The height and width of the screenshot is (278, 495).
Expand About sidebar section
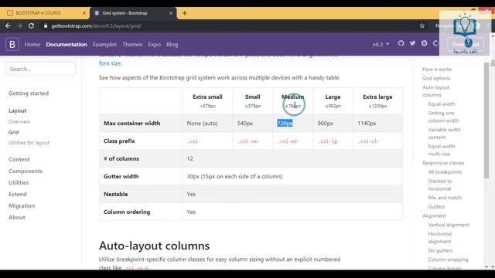pyautogui.click(x=17, y=217)
